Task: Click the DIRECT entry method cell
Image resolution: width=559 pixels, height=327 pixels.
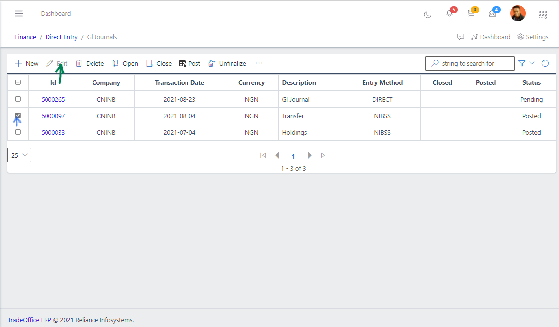Action: [382, 100]
